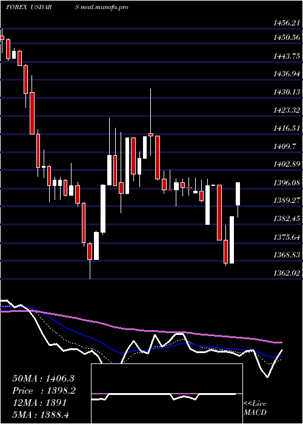This screenshot has height=424, width=303.
Task: Click the 1375.64 price level label
Action: pos(287,237)
